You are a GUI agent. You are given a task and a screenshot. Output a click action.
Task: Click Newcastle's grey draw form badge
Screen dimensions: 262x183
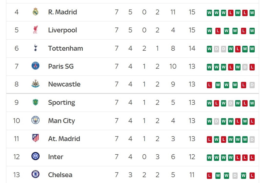click(x=252, y=85)
